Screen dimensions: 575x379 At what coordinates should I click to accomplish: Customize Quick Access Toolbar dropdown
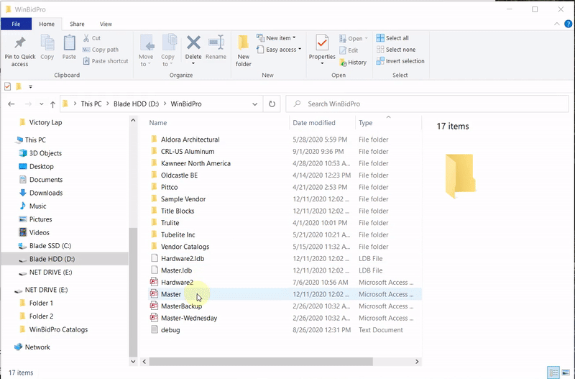30,86
